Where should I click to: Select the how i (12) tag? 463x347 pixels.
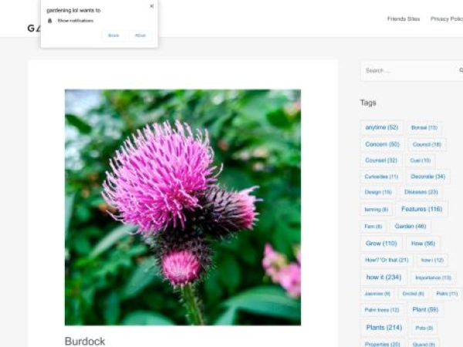coord(432,260)
